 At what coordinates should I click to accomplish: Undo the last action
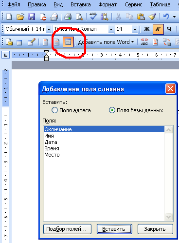pyautogui.click(x=166, y=17)
